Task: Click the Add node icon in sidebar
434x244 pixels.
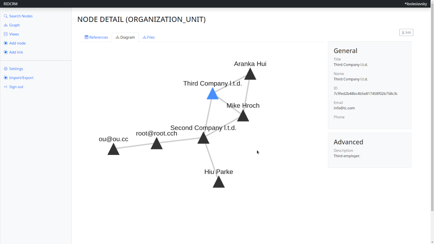Action: [5, 43]
